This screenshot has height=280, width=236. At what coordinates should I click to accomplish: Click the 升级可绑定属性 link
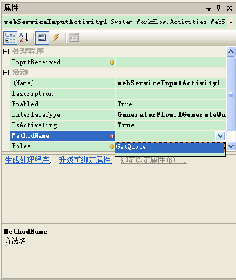point(85,160)
